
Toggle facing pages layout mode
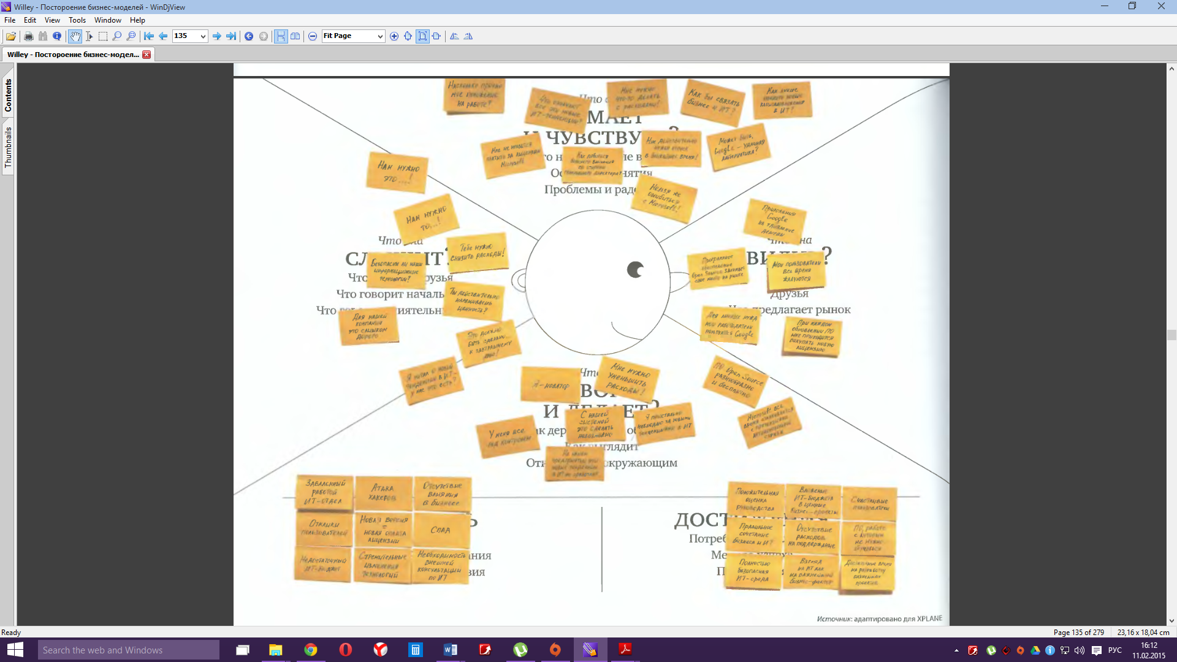(295, 36)
